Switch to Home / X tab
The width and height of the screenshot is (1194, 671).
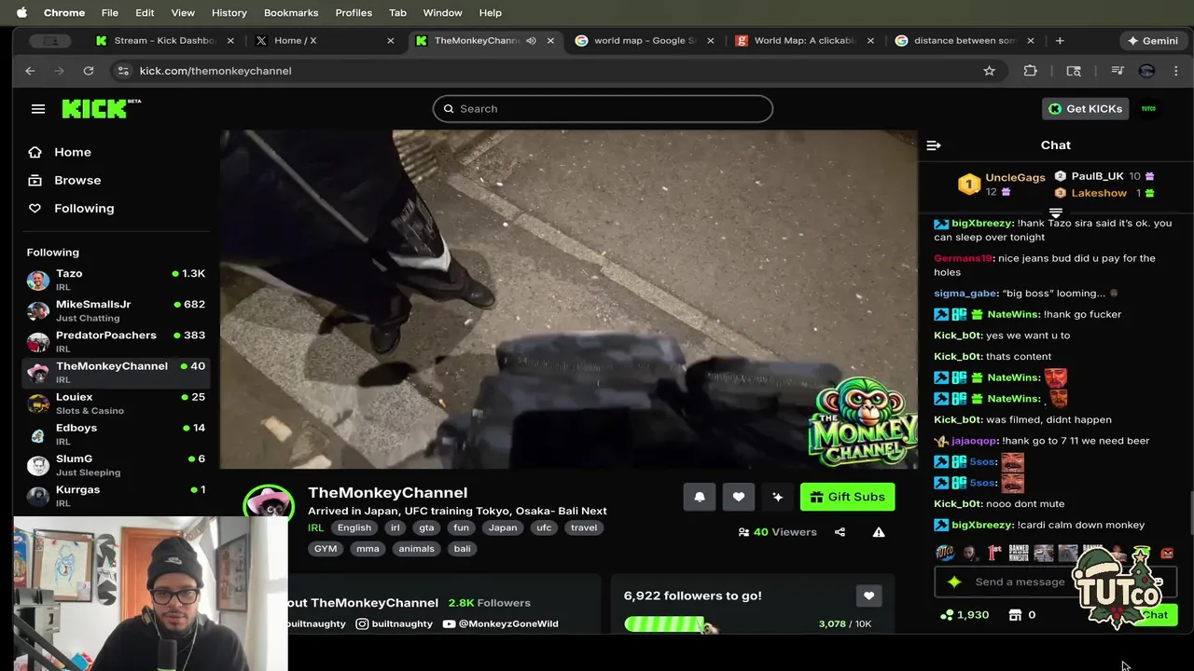325,41
